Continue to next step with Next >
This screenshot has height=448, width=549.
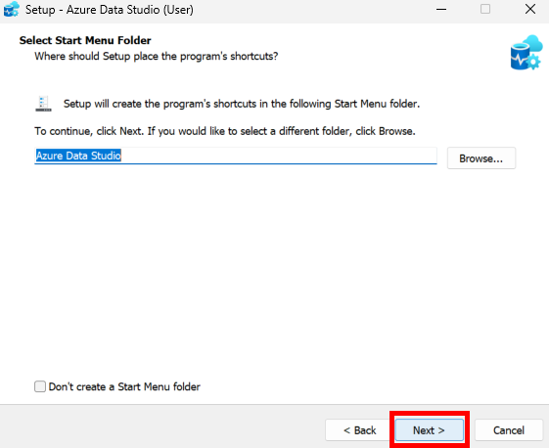430,429
